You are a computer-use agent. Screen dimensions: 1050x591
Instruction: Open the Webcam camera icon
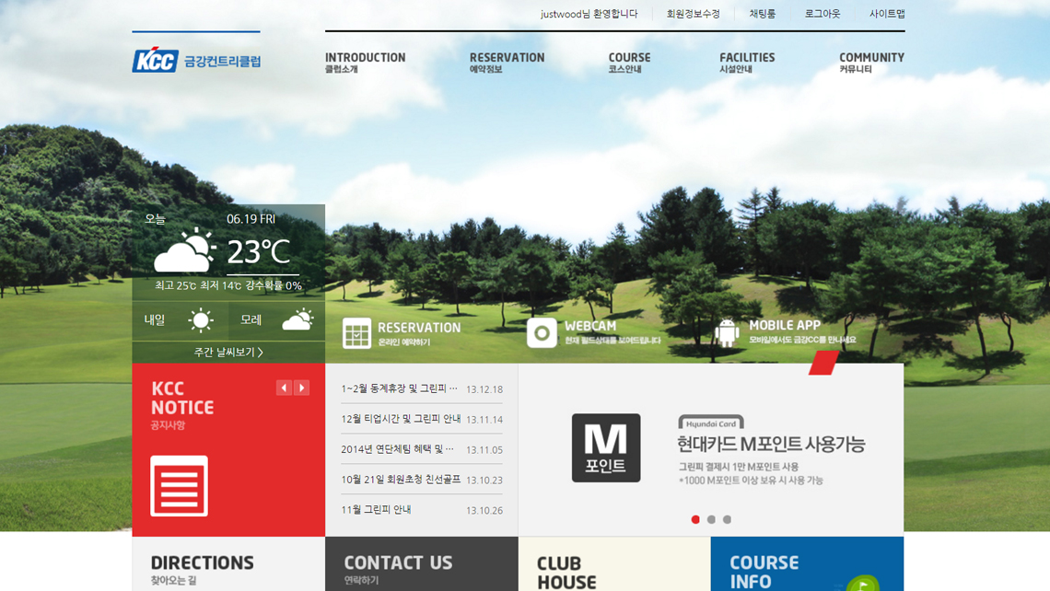542,332
